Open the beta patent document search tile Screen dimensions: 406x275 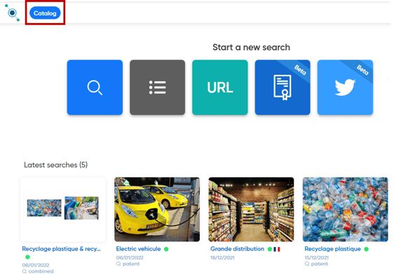[x=283, y=87]
